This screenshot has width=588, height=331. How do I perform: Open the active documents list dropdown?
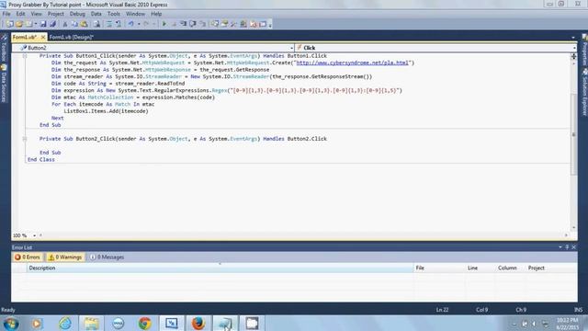click(572, 37)
